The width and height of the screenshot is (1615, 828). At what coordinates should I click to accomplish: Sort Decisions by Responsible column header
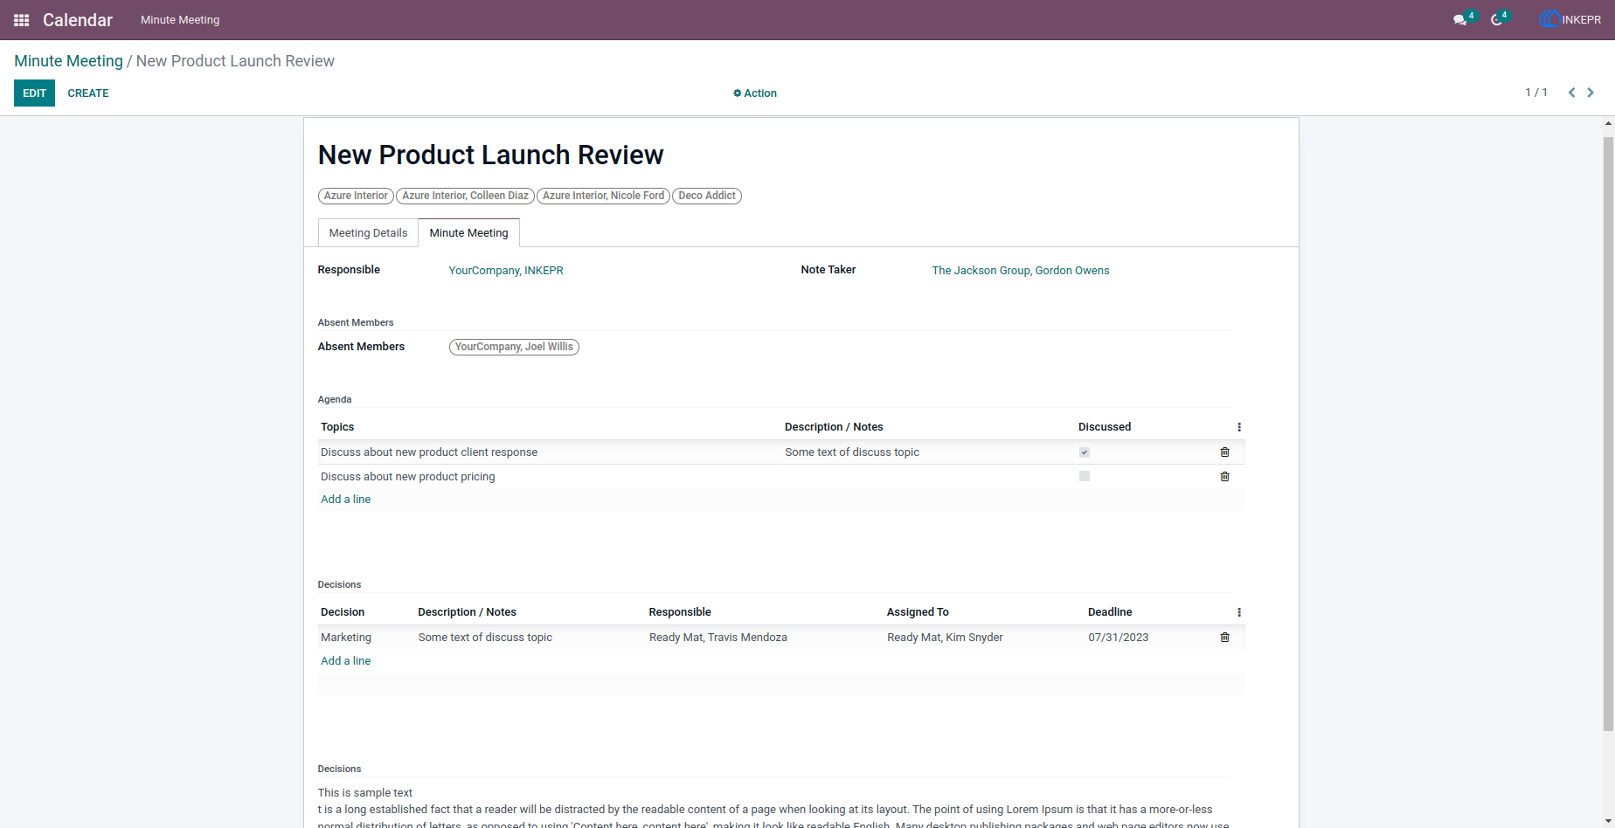(680, 612)
